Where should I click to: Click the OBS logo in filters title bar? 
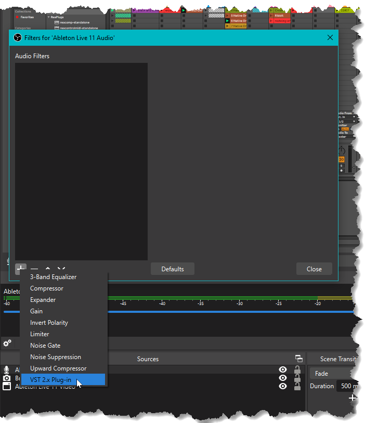click(x=17, y=37)
